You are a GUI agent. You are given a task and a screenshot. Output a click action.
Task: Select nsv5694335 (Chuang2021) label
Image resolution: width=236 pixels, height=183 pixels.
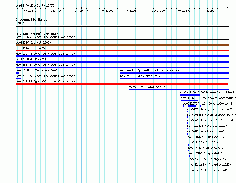point(208,159)
